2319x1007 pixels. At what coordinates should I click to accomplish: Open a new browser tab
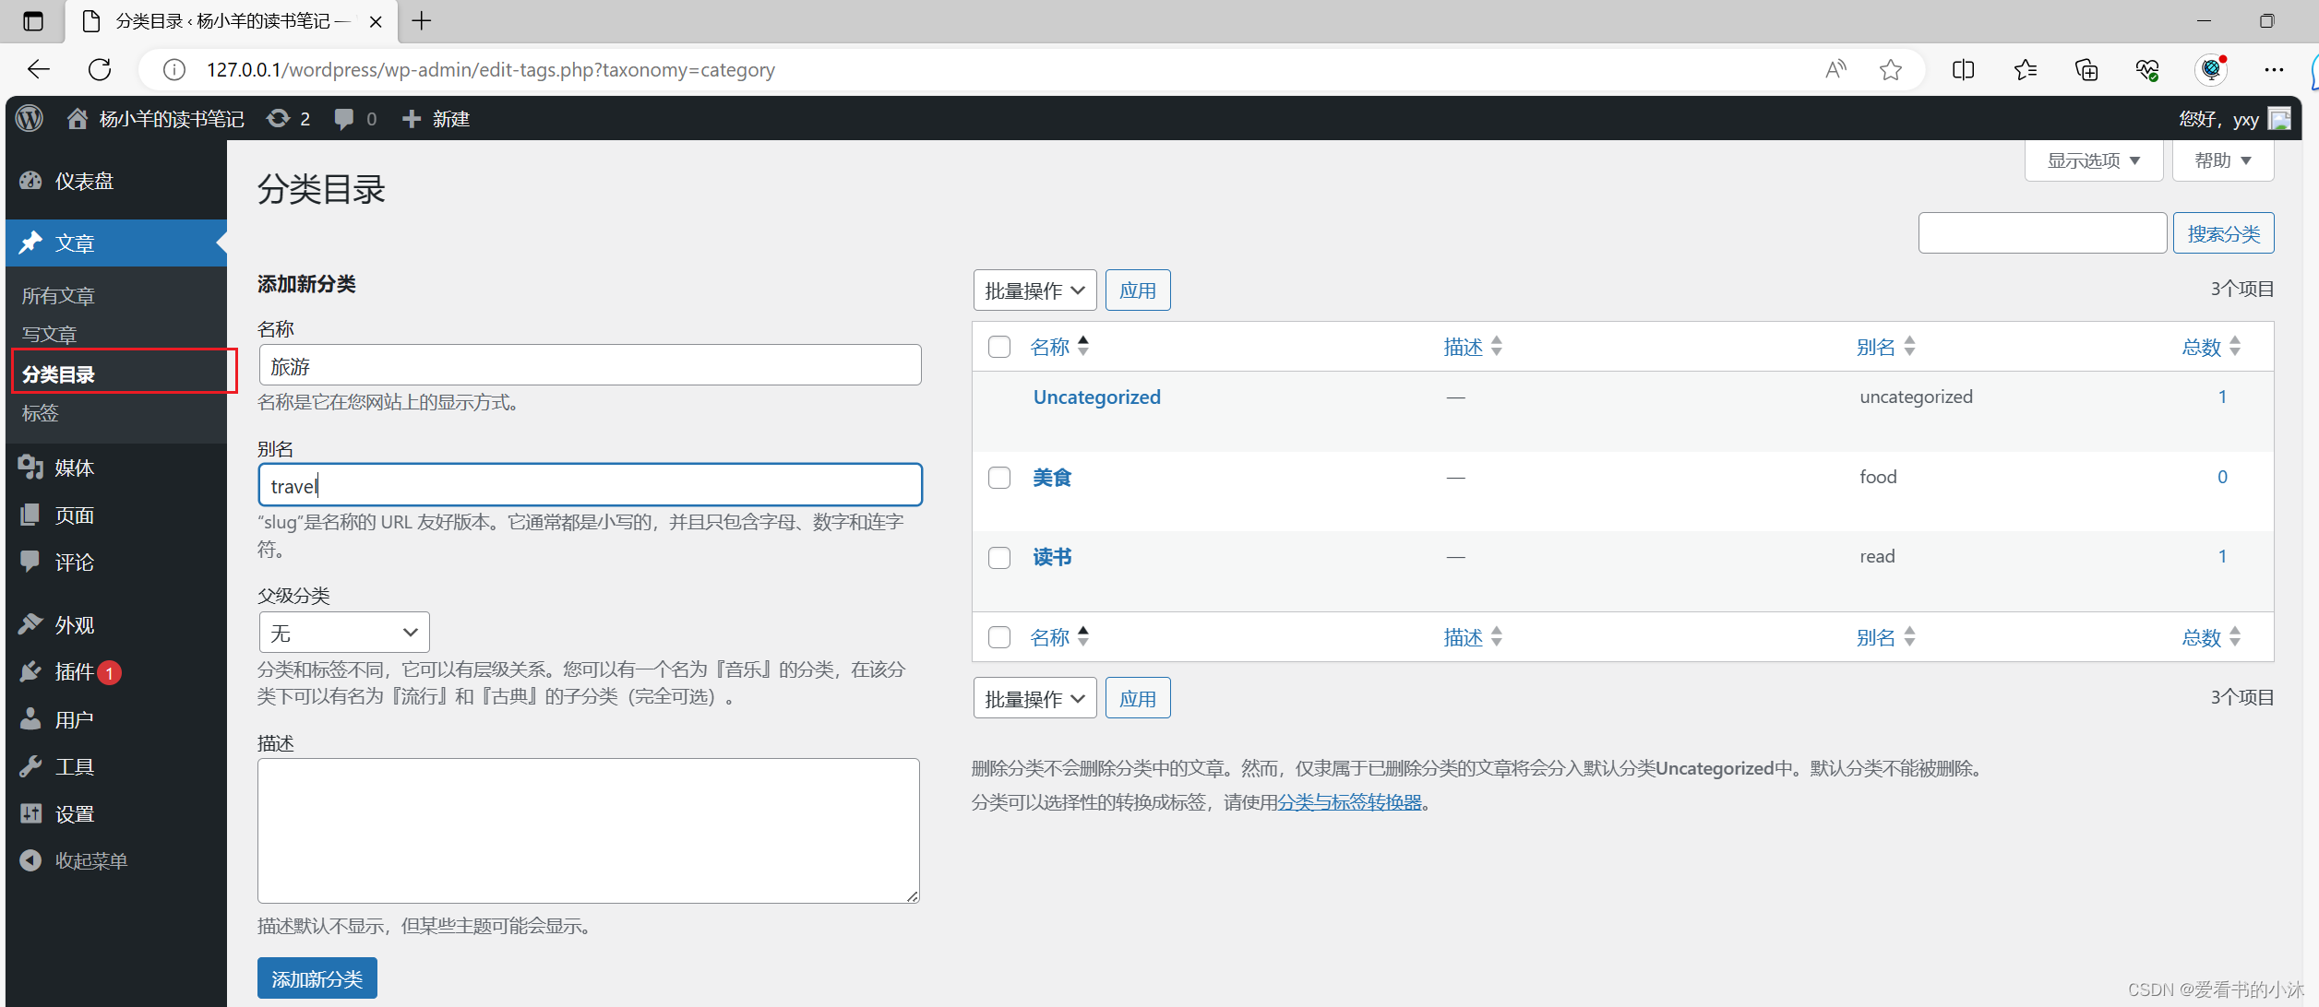pos(422,20)
